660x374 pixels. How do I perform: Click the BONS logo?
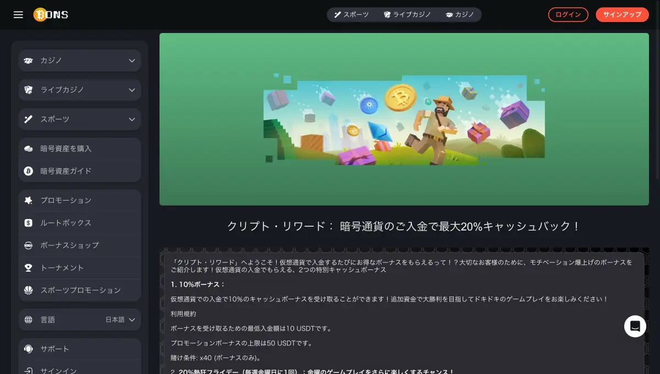(x=51, y=15)
